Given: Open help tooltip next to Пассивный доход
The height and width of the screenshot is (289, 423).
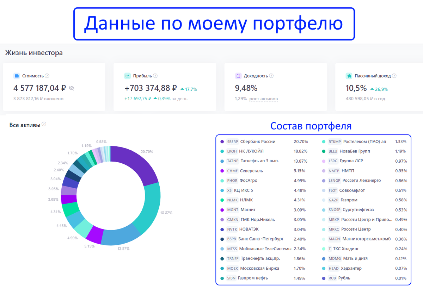Looking at the screenshot, I should click(394, 76).
